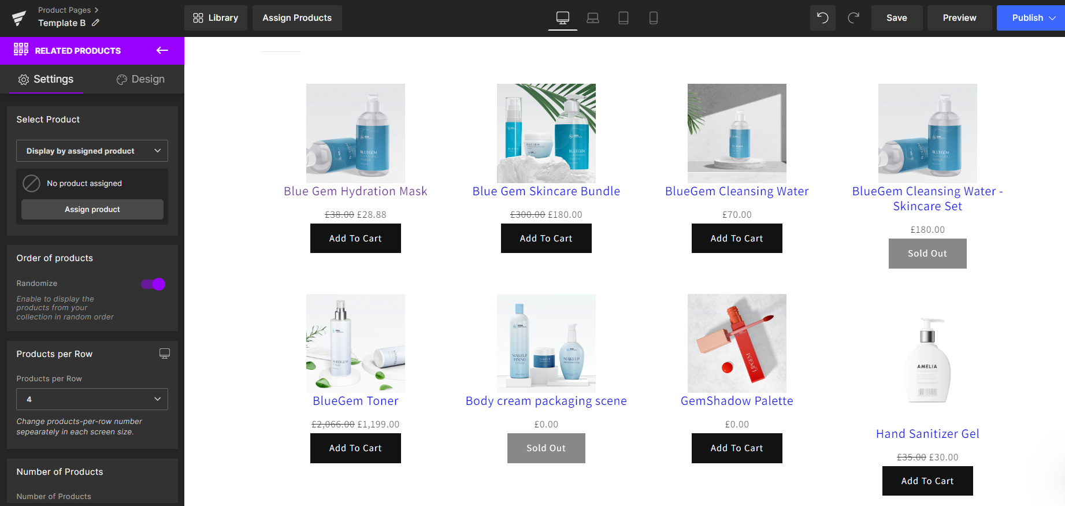Image resolution: width=1065 pixels, height=506 pixels.
Task: Click the Preview button
Action: click(x=959, y=18)
